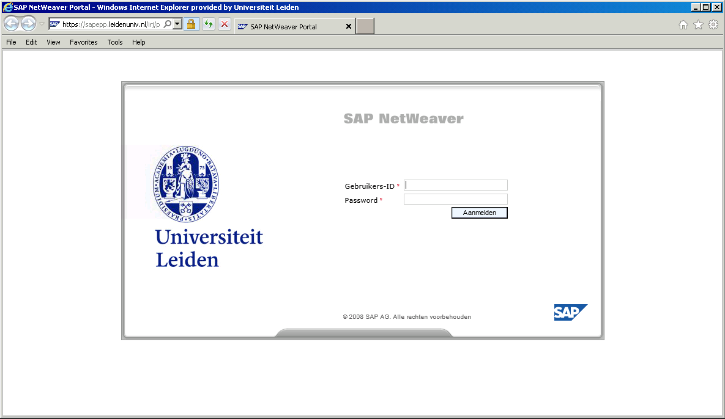Click the Aanmelden login button
The width and height of the screenshot is (725, 419).
[x=479, y=213]
